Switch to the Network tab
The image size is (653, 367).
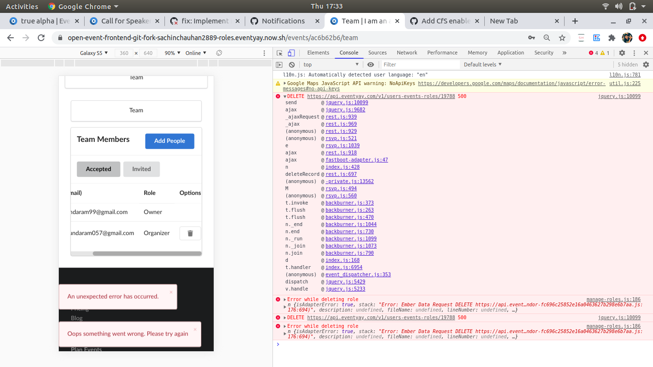point(407,53)
